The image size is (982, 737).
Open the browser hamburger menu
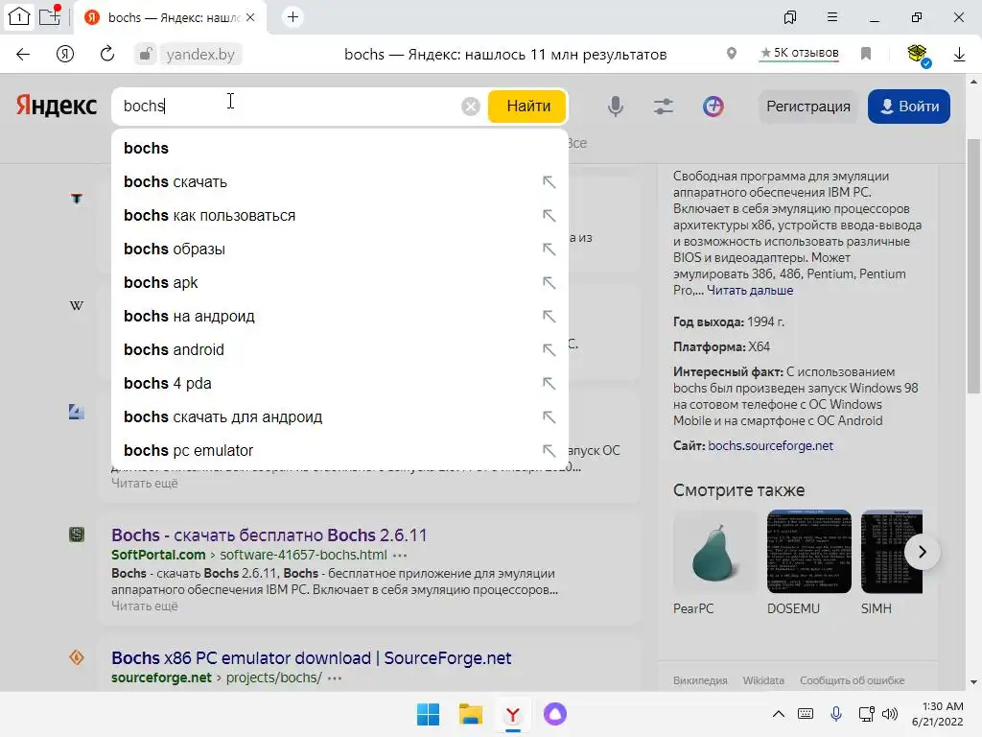[832, 17]
